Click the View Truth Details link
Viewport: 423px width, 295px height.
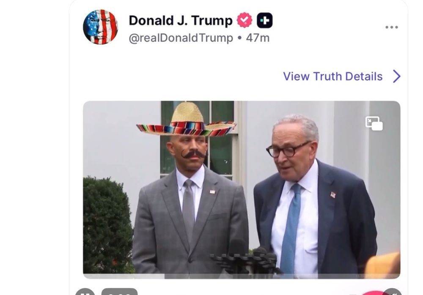[333, 76]
